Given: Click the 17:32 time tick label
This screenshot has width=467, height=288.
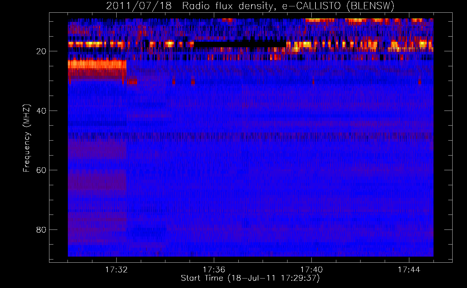Looking at the screenshot, I should point(116,270).
